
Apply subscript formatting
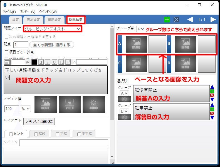61,62
